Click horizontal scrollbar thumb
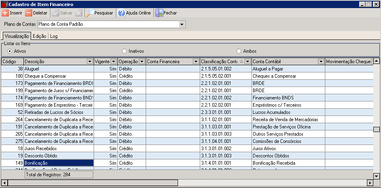Screen dimensions: 381x188 tap(93, 182)
